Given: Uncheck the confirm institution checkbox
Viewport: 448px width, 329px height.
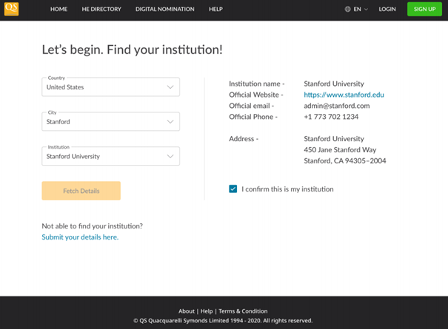Looking at the screenshot, I should pos(233,189).
